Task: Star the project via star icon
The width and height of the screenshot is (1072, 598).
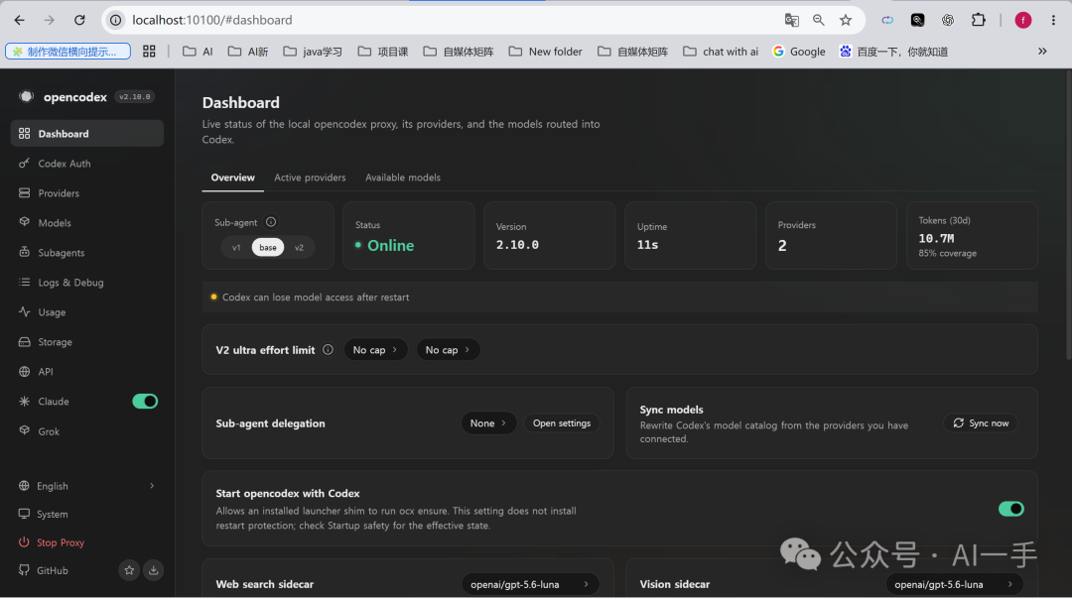Action: [129, 570]
